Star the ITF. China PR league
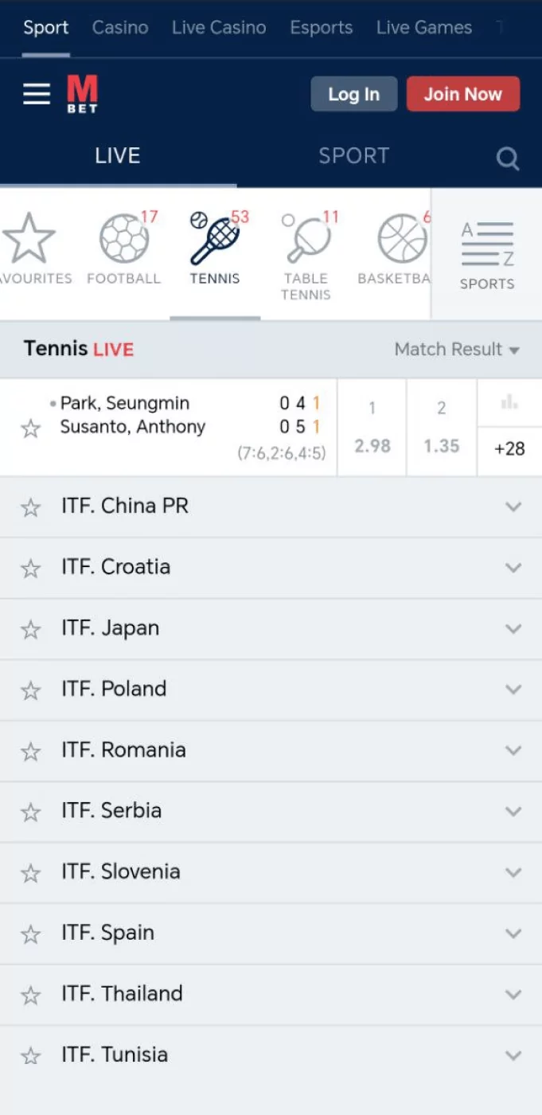 click(30, 507)
